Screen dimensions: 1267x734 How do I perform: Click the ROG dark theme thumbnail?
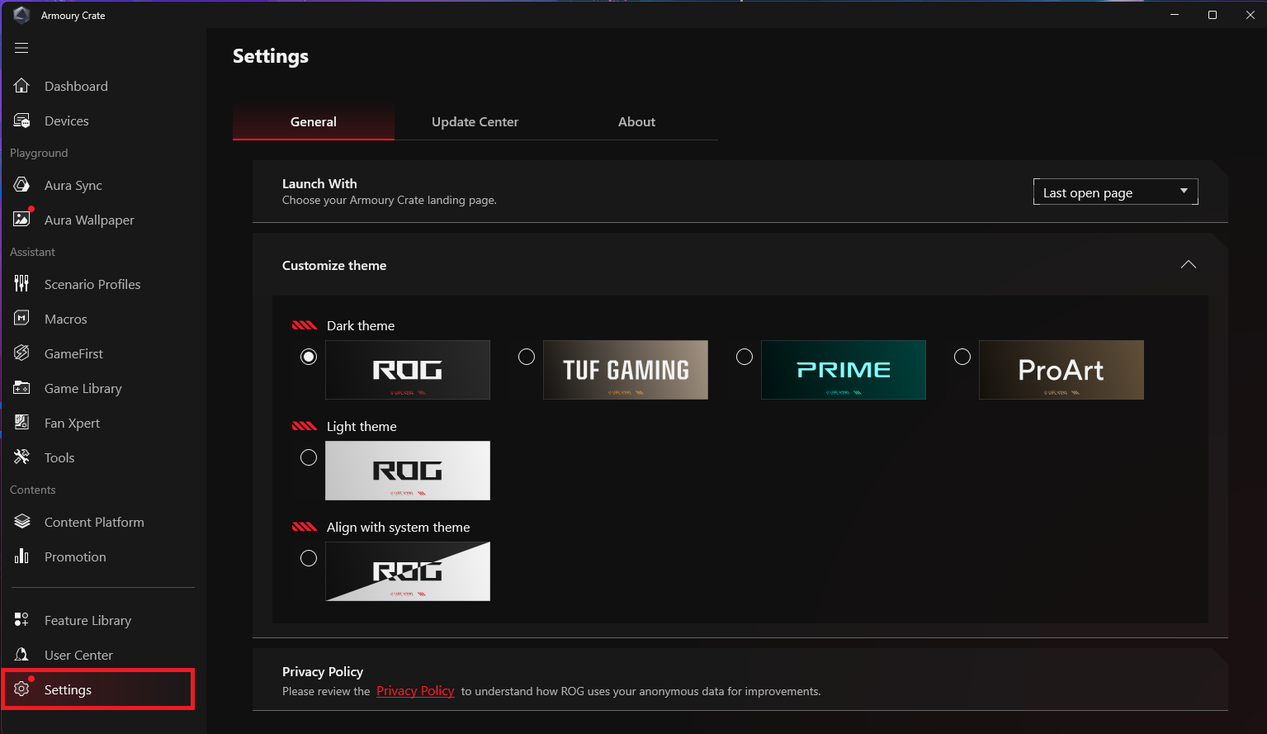pyautogui.click(x=408, y=370)
